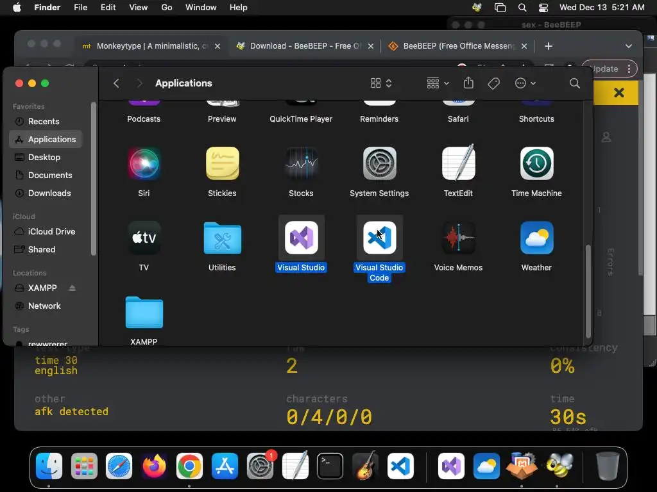Viewport: 657px width, 492px height.
Task: Select the Time Machine app icon
Action: (x=537, y=163)
